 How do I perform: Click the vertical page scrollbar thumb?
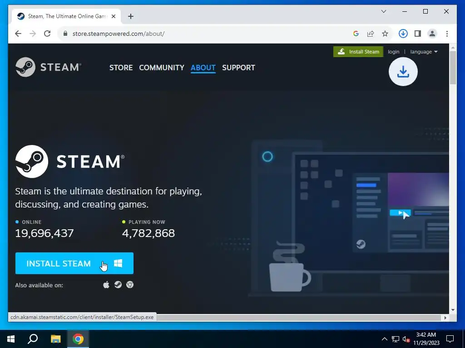click(453, 68)
